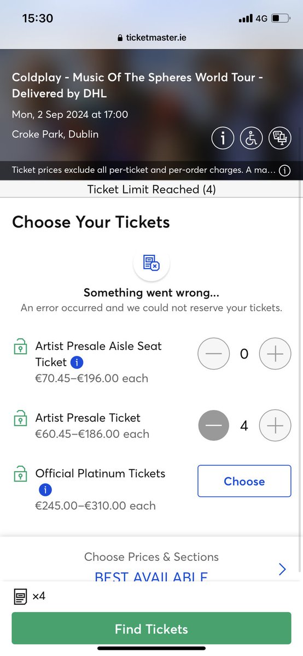Image resolution: width=303 pixels, height=656 pixels.
Task: Tap info icon beside ticket price disclaimer
Action: (x=284, y=171)
